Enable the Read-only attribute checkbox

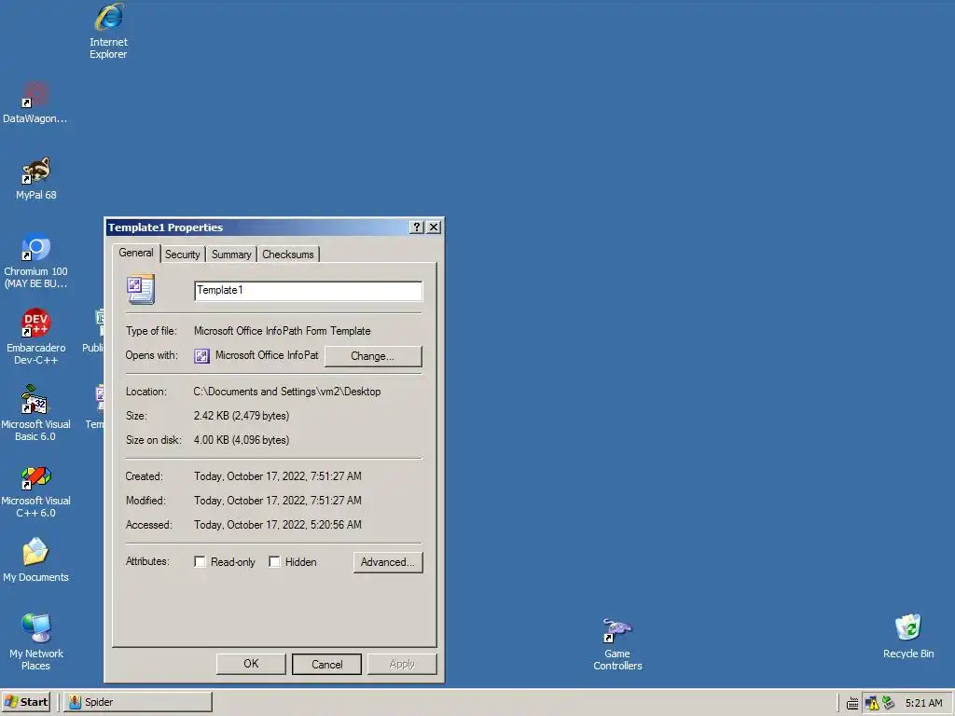point(200,561)
